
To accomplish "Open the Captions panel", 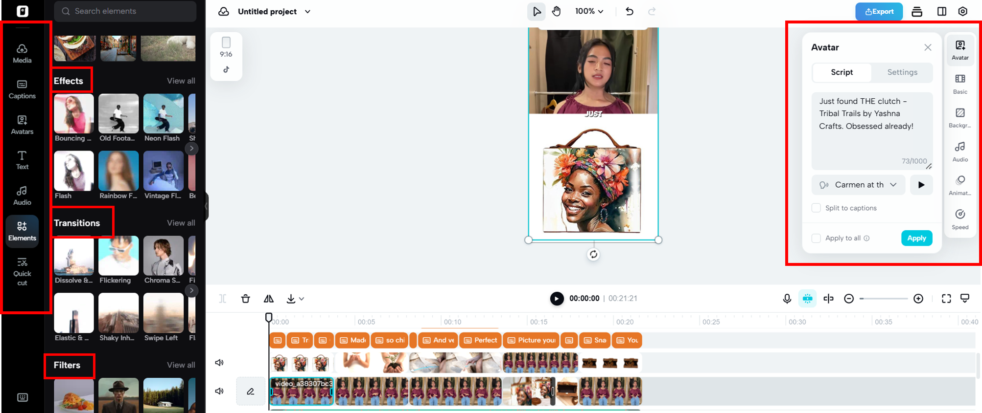I will [22, 89].
